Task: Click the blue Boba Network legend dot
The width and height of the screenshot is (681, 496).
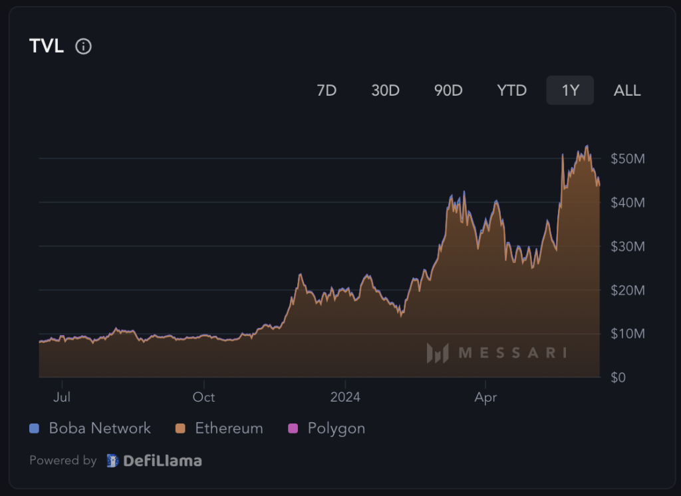Action: 35,428
